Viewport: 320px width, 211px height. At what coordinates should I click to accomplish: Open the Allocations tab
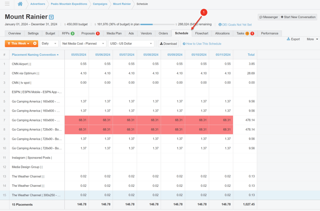click(x=222, y=33)
